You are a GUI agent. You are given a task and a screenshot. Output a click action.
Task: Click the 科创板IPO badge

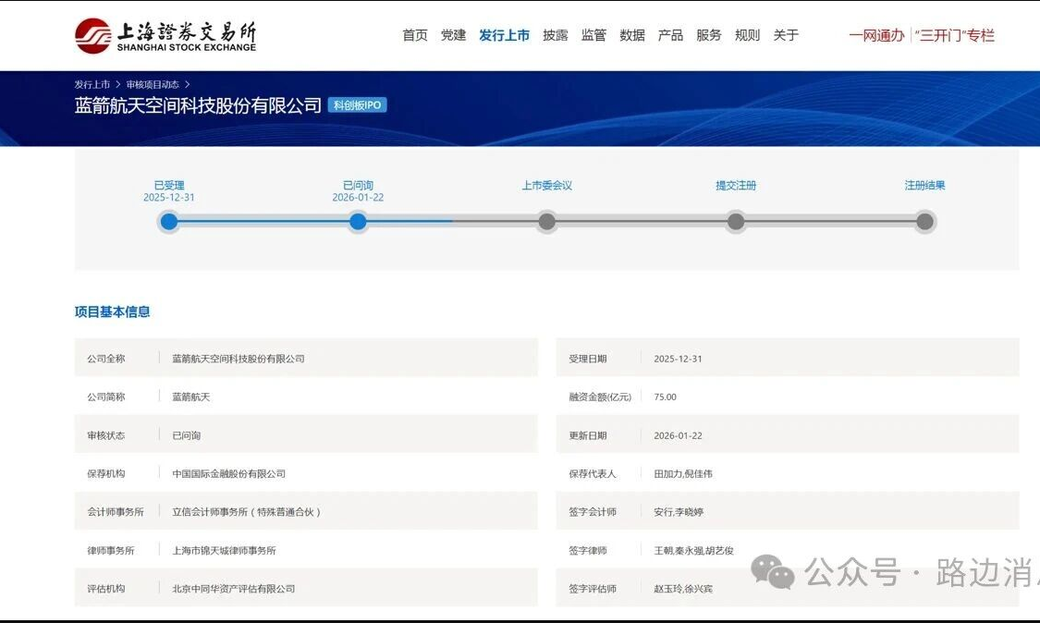(357, 105)
